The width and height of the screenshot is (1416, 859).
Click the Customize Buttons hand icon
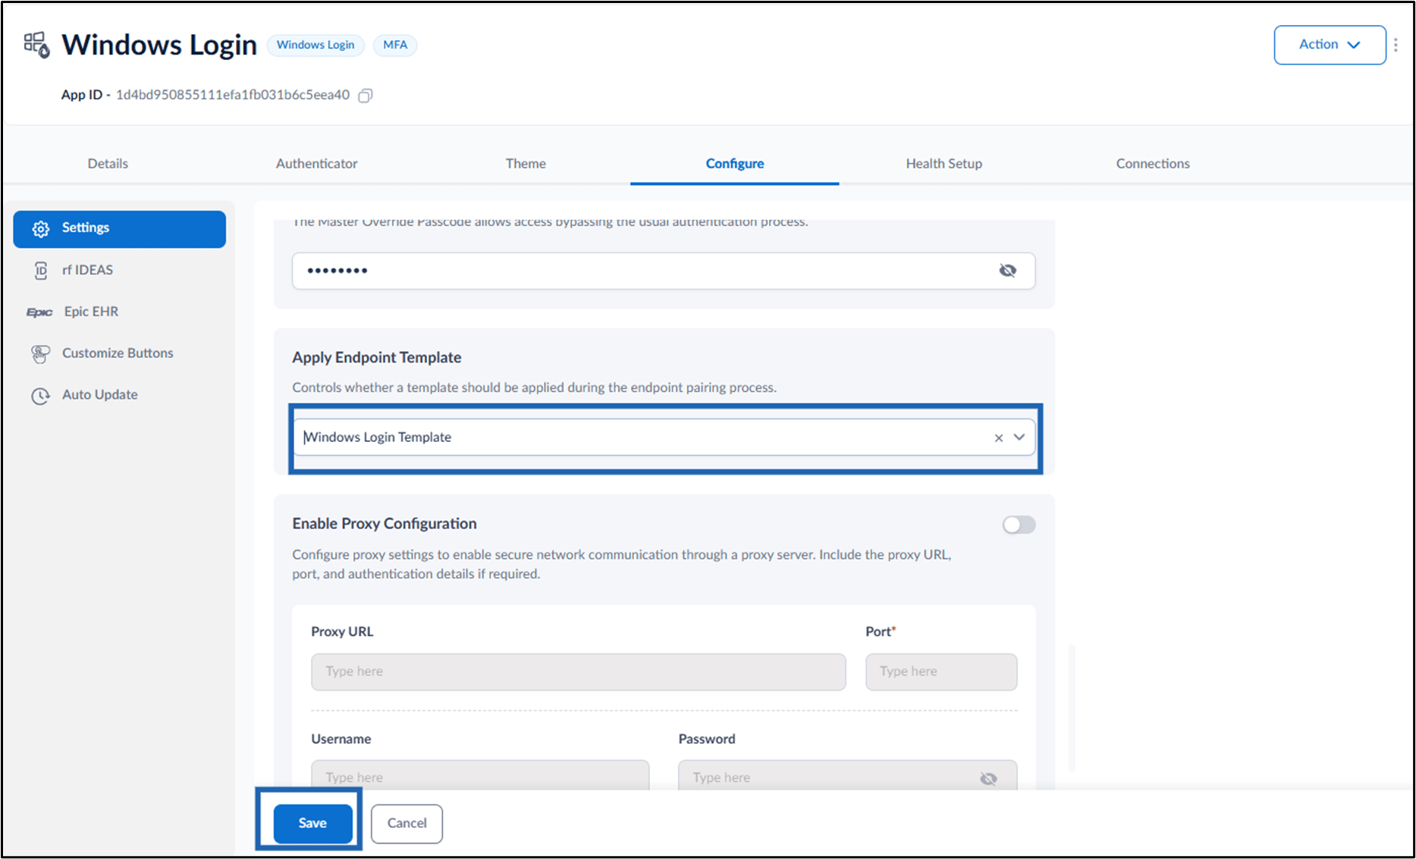[40, 353]
